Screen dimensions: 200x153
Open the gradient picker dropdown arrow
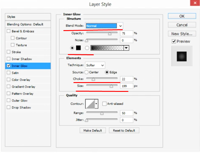click(x=126, y=48)
